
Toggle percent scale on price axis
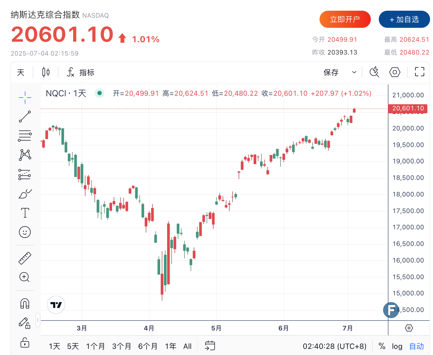click(x=382, y=346)
